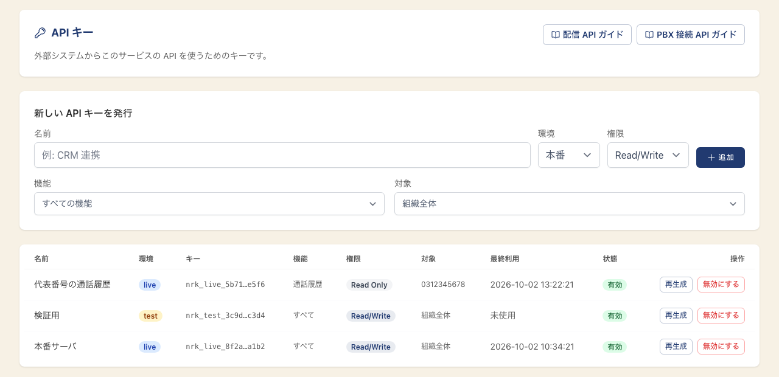
Task: Click the 名前 column header
Action: pyautogui.click(x=41, y=259)
